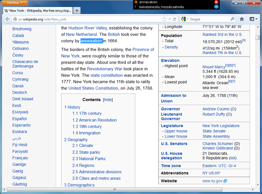Select the New York Wikipedia tab

point(38,11)
